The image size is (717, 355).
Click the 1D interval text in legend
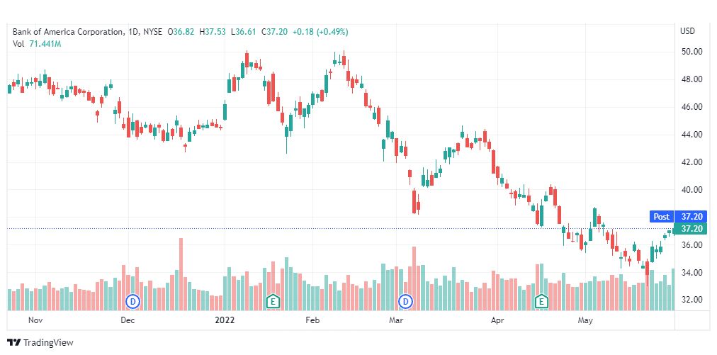(133, 32)
